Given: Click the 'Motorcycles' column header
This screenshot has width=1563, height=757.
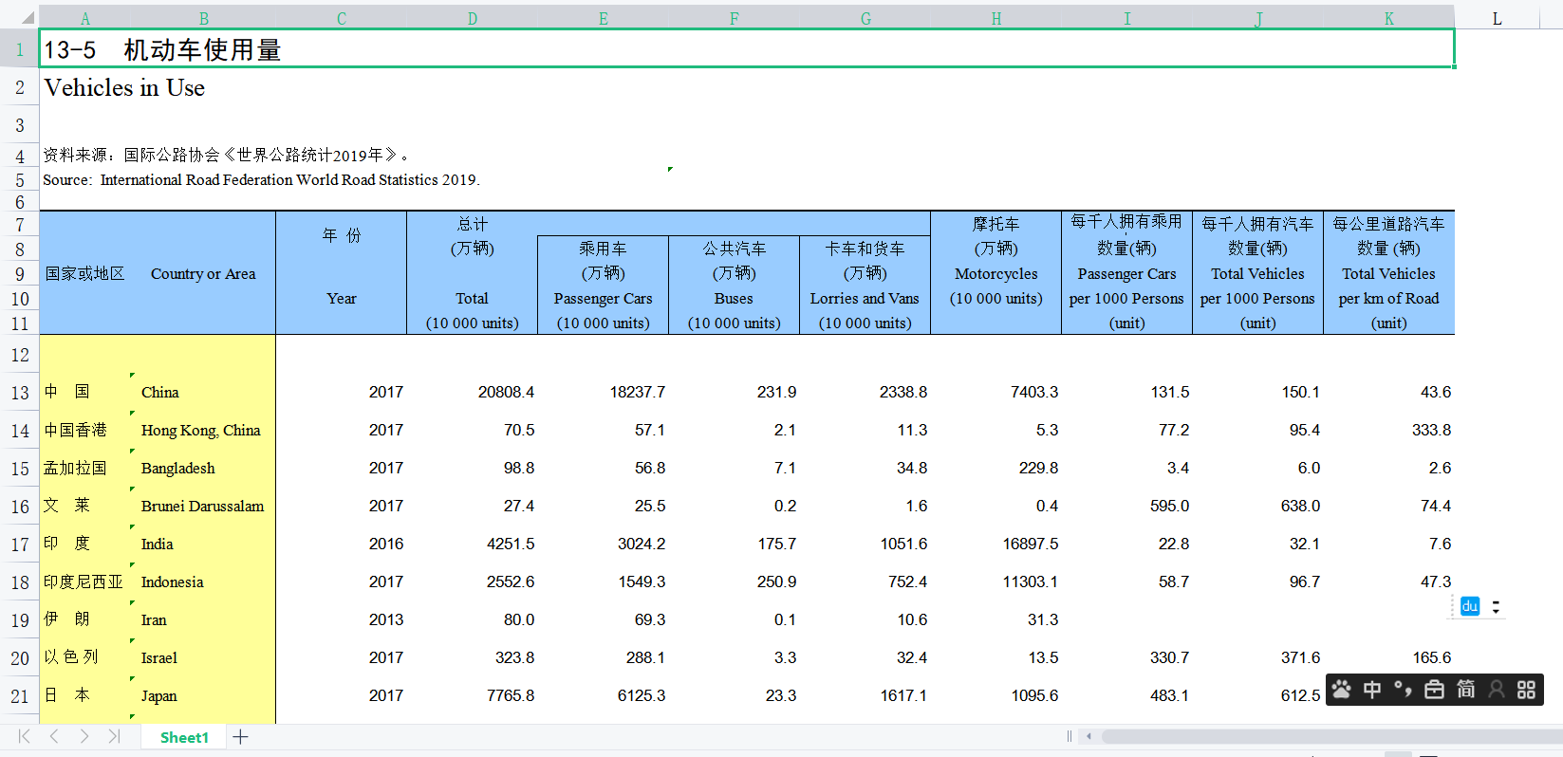Looking at the screenshot, I should pyautogui.click(x=996, y=273).
